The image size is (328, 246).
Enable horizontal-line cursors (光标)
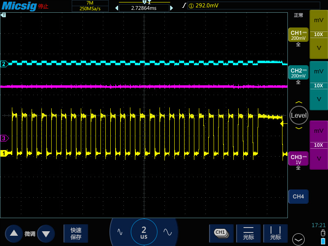pos(248,233)
